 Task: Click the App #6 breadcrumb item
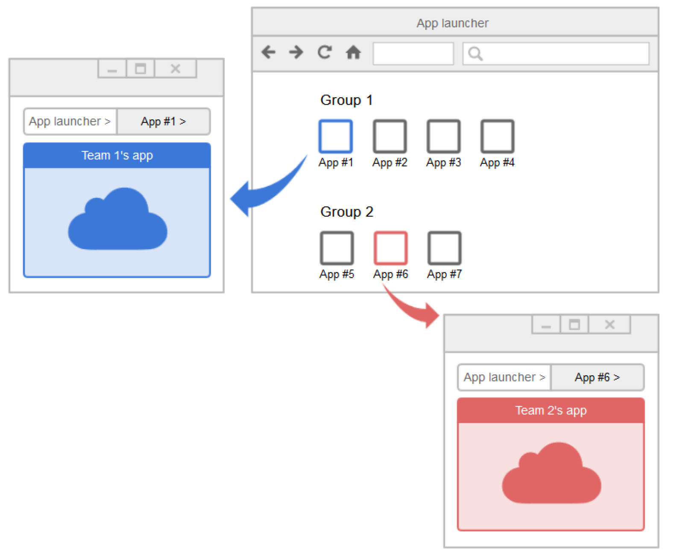tap(597, 377)
